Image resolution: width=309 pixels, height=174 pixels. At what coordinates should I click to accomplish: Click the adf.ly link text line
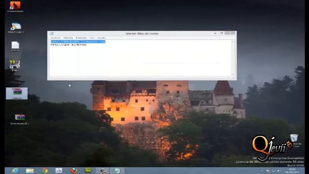(x=69, y=45)
